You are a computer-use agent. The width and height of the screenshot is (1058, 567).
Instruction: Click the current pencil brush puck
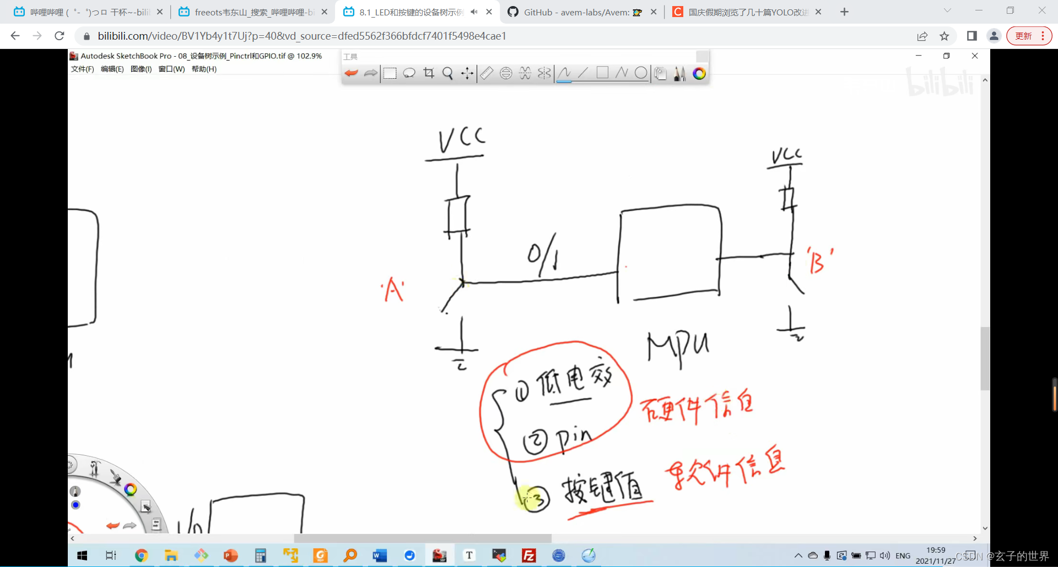pyautogui.click(x=75, y=491)
